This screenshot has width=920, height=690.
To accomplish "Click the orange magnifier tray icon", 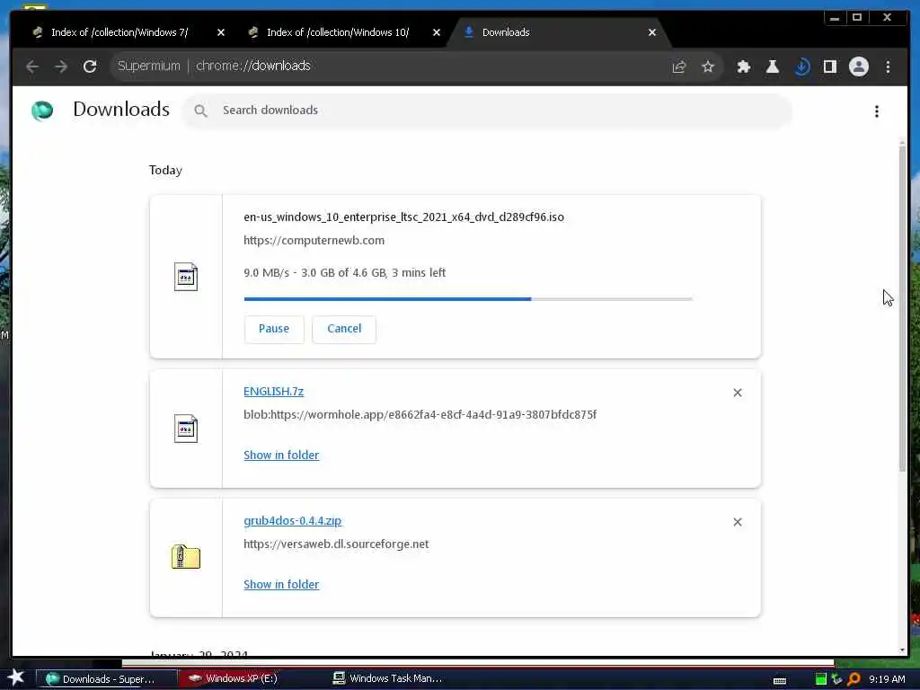I will (x=854, y=679).
